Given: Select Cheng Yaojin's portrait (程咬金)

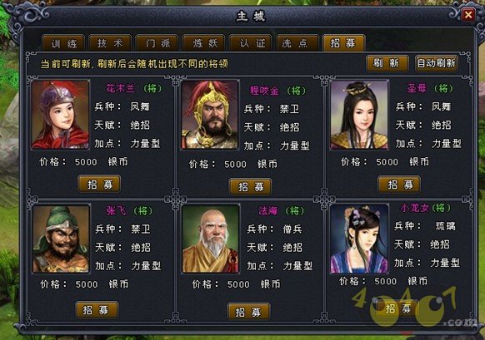Looking at the screenshot, I should pyautogui.click(x=210, y=115).
